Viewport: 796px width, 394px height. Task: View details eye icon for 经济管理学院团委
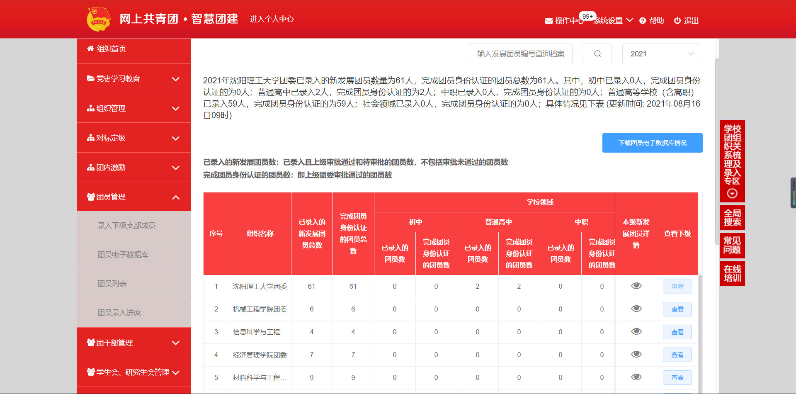click(636, 354)
